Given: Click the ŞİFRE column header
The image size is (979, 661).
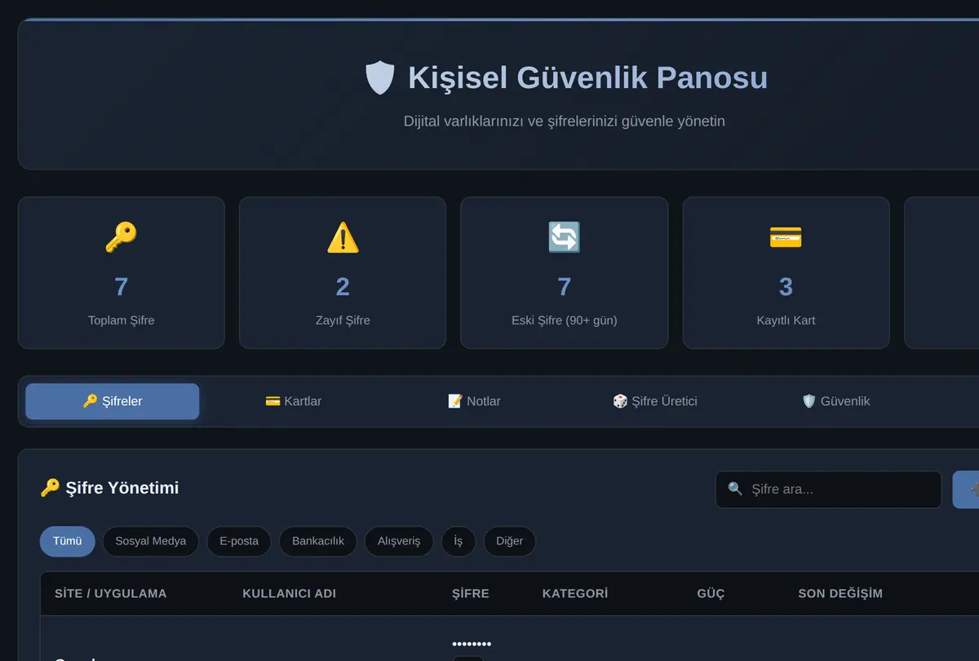Looking at the screenshot, I should tap(471, 593).
